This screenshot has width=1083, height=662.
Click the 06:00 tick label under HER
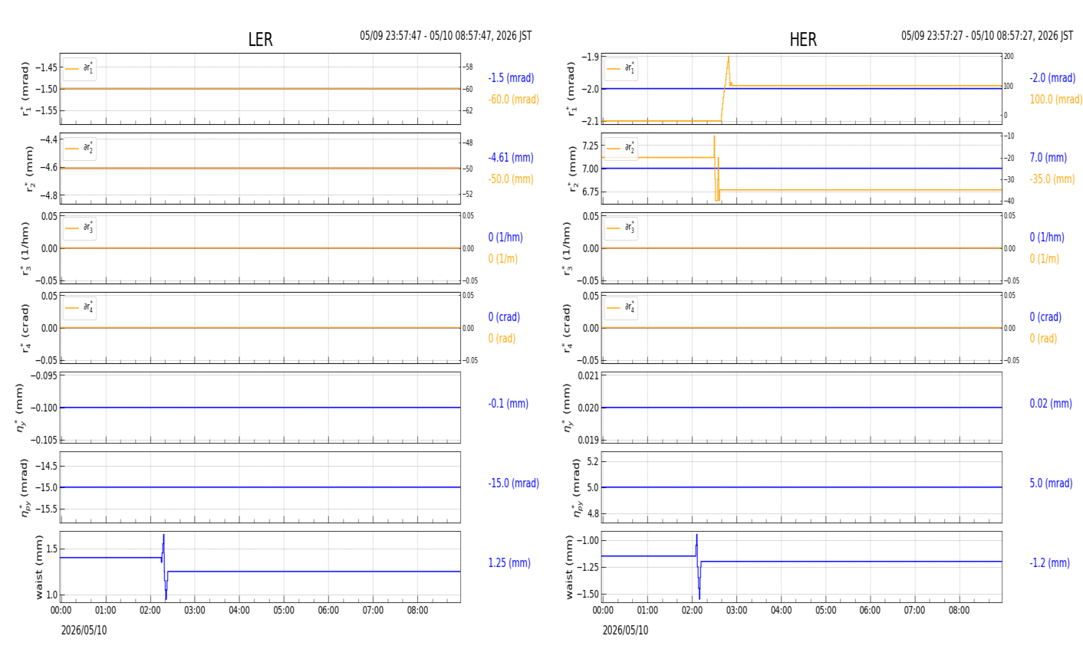tap(870, 611)
